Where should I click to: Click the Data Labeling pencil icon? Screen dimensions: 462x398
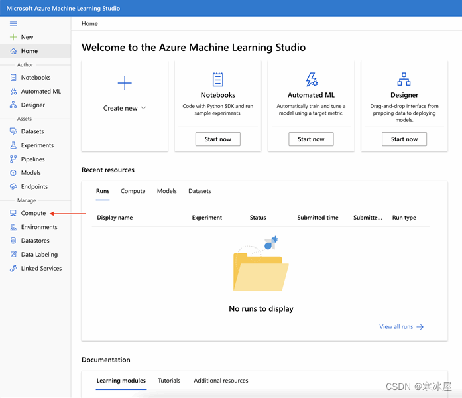tap(13, 255)
